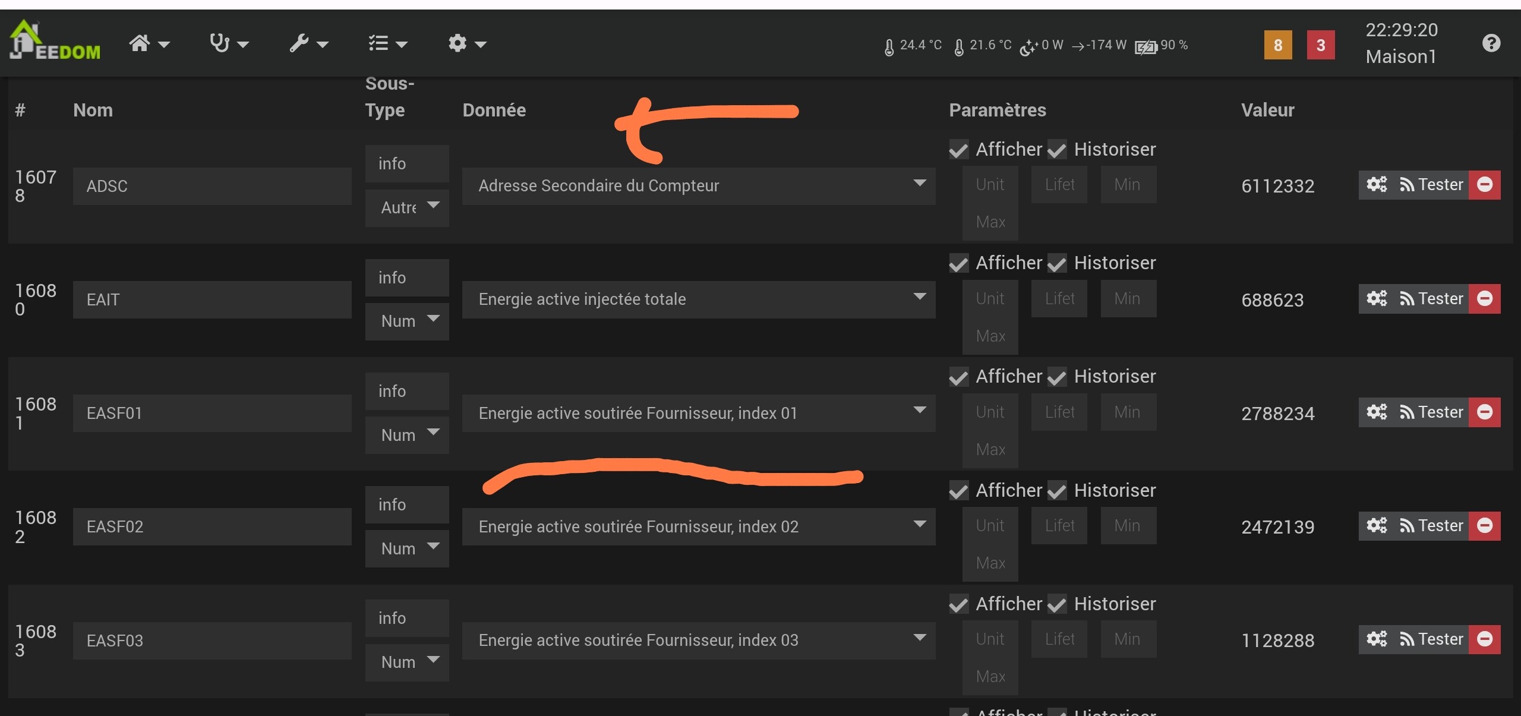Click the EASF01 name input field
Image resolution: width=1521 pixels, height=716 pixels.
[x=212, y=414]
